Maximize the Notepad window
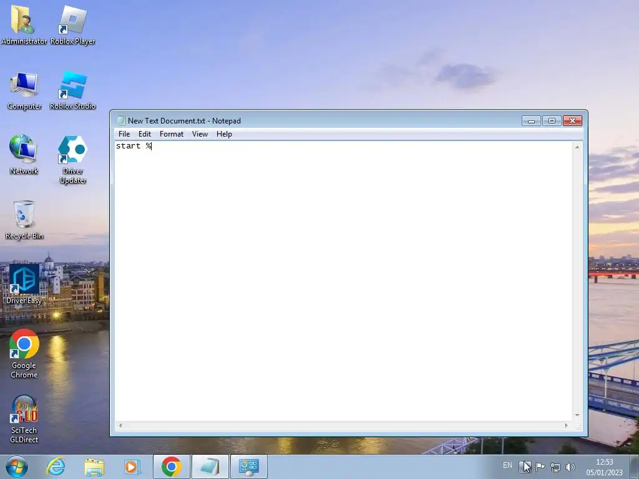The height and width of the screenshot is (479, 639). pyautogui.click(x=552, y=121)
